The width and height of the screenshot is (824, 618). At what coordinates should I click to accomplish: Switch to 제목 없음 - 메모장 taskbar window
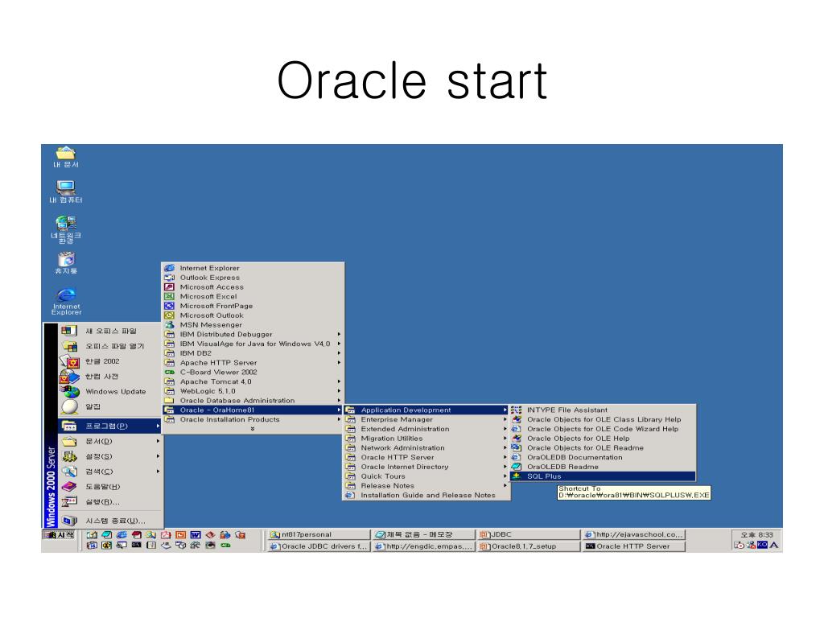(423, 534)
